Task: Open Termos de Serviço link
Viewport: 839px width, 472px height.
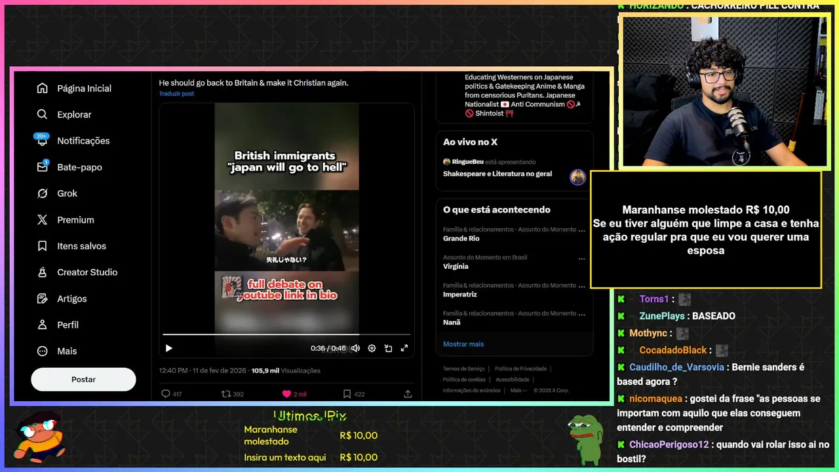Action: coord(463,368)
